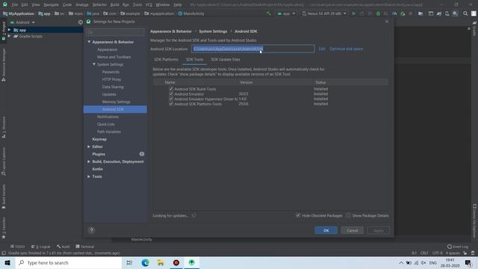This screenshot has height=269, width=478.
Task: Click the Make Project hammer icon
Action: pyautogui.click(x=269, y=13)
